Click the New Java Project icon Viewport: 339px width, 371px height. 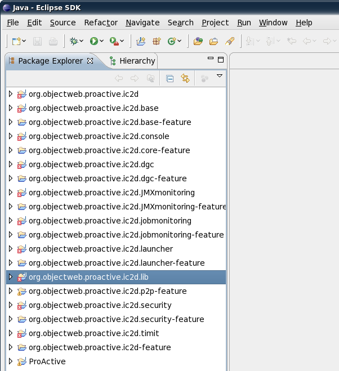pos(141,42)
